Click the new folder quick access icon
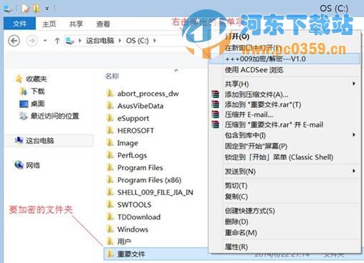Image resolution: width=364 pixels, height=263 pixels. tap(37, 9)
